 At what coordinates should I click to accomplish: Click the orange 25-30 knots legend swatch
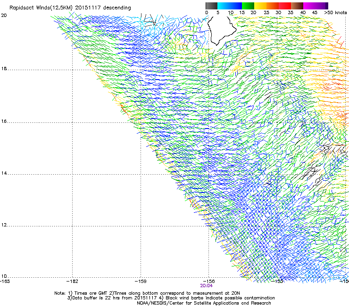(273, 6)
